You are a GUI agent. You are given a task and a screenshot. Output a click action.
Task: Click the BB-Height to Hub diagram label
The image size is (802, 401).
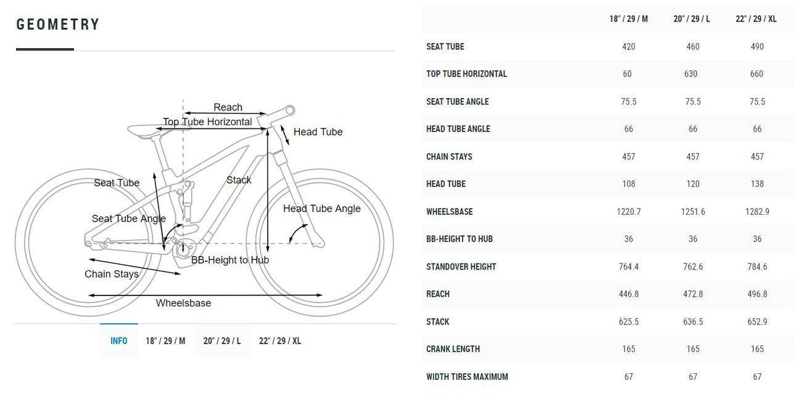click(x=230, y=260)
